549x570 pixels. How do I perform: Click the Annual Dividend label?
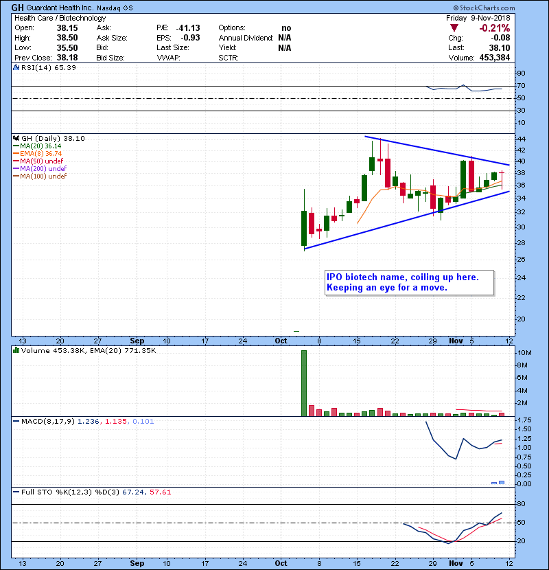246,38
